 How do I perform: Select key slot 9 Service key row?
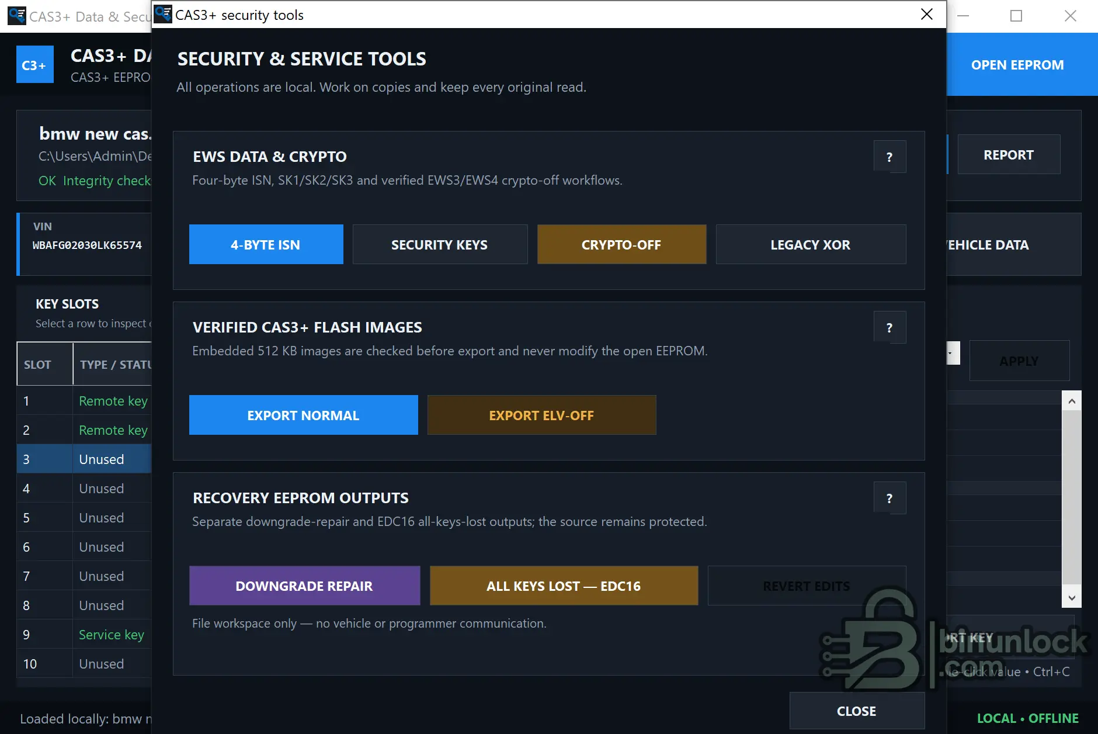(x=84, y=635)
